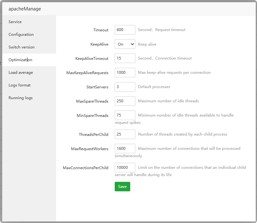Screen dimensions: 257x223
Task: Select the Optimization tab
Action: 20,60
